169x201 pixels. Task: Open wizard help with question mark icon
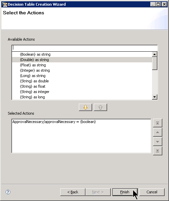pyautogui.click(x=8, y=192)
